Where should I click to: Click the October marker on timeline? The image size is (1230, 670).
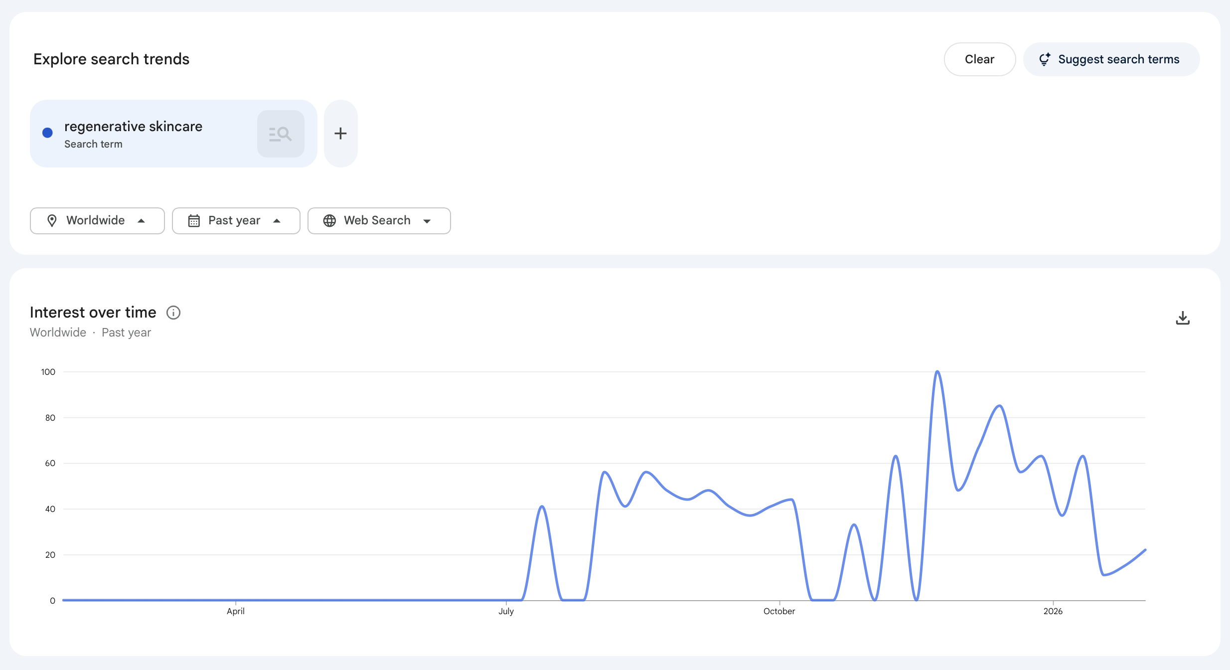[x=779, y=611]
